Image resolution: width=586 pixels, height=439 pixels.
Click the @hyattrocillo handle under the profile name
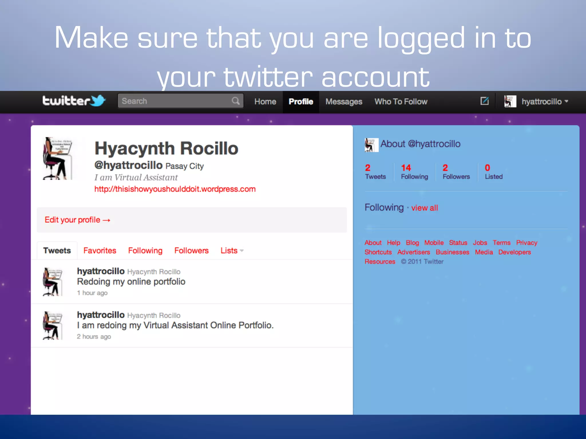click(128, 165)
